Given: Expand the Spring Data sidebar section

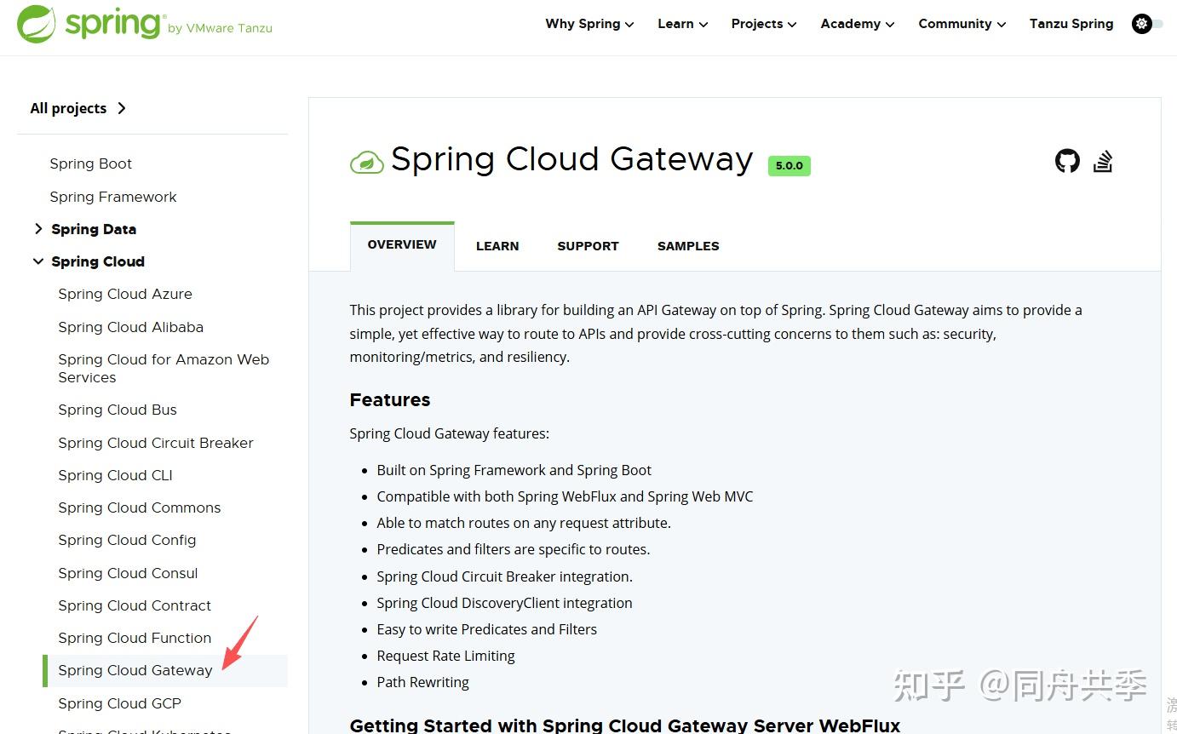Looking at the screenshot, I should click(38, 228).
